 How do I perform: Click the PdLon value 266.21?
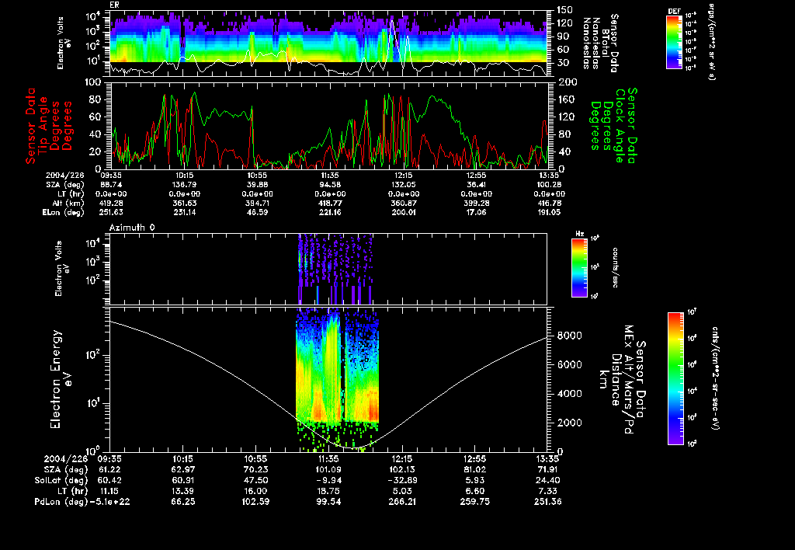[x=401, y=501]
